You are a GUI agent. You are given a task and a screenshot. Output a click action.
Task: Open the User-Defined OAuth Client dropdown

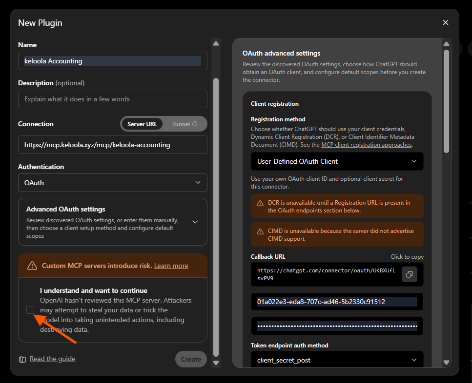coord(337,161)
